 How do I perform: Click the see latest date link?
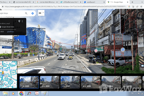pos(10,31)
